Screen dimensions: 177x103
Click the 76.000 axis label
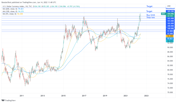pyautogui.click(x=170, y=79)
